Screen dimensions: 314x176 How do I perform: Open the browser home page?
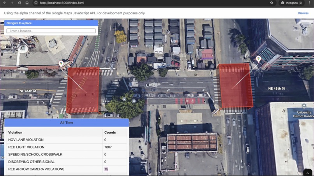point(27,3)
